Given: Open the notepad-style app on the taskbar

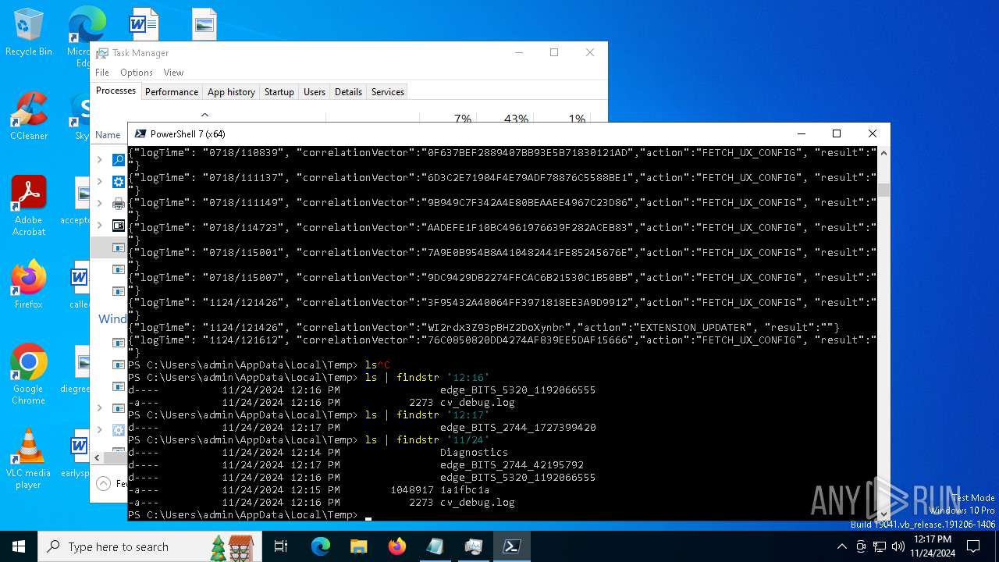Looking at the screenshot, I should point(435,546).
